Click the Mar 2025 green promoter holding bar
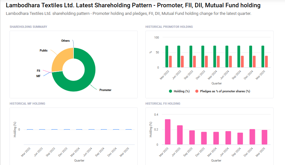The image size is (285, 165). [x=263, y=57]
